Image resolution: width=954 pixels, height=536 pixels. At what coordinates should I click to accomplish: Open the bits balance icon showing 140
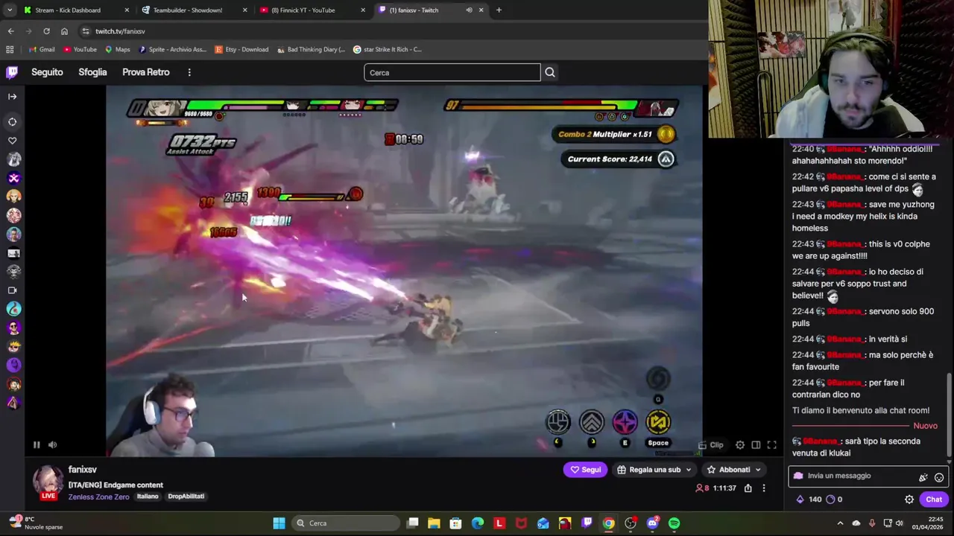(809, 500)
